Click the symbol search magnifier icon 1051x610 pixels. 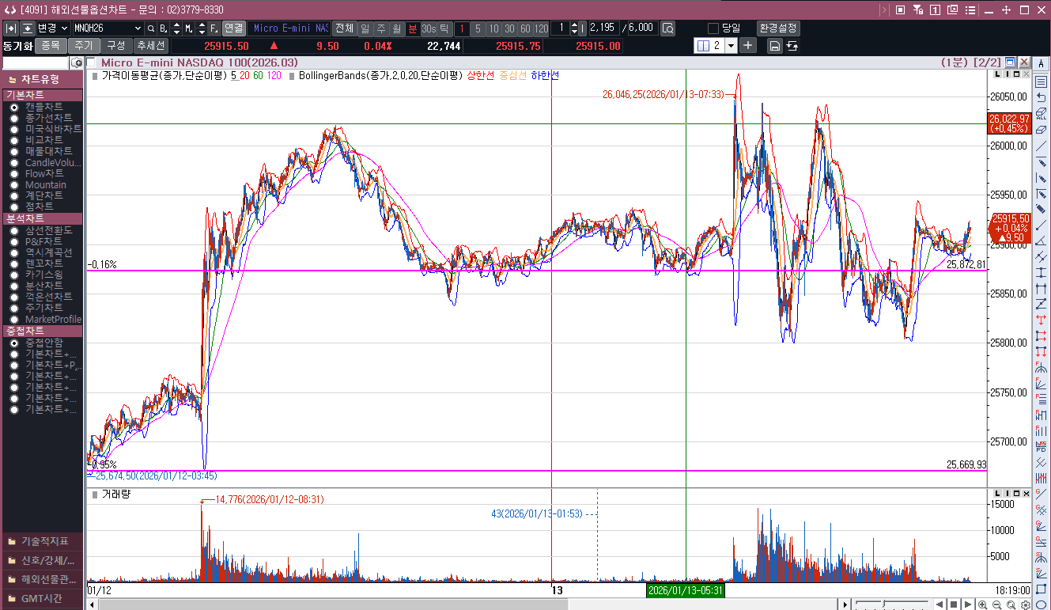tap(150, 28)
